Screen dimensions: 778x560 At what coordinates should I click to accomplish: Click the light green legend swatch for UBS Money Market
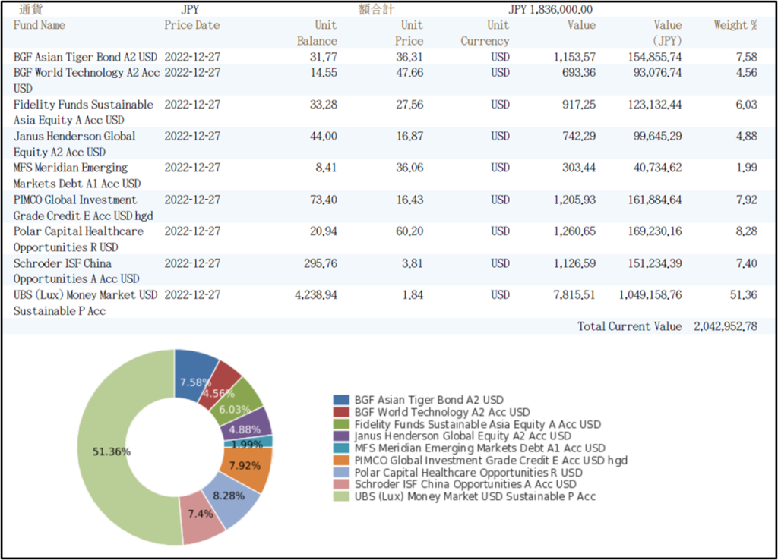tap(341, 496)
